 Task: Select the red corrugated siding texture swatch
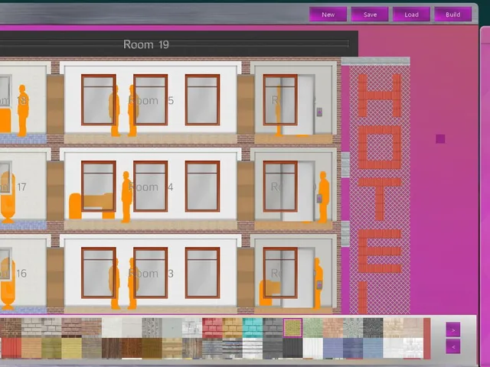point(11,348)
